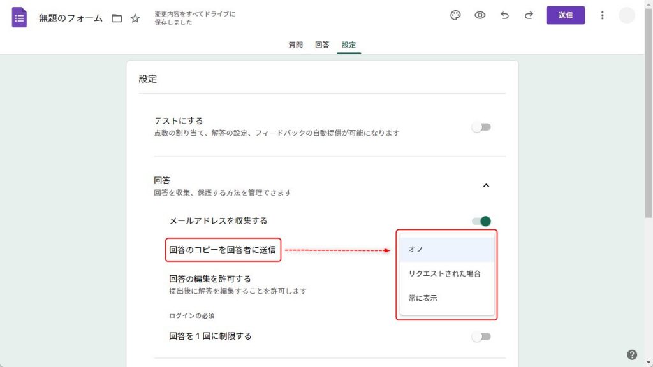Select the 設定 tab
The height and width of the screenshot is (367, 653).
(349, 45)
